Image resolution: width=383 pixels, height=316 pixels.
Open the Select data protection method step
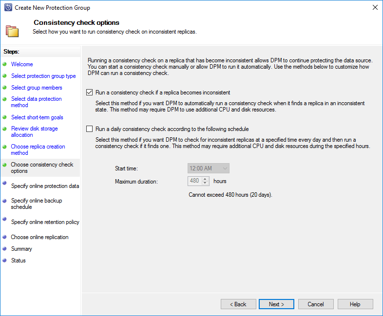36,102
